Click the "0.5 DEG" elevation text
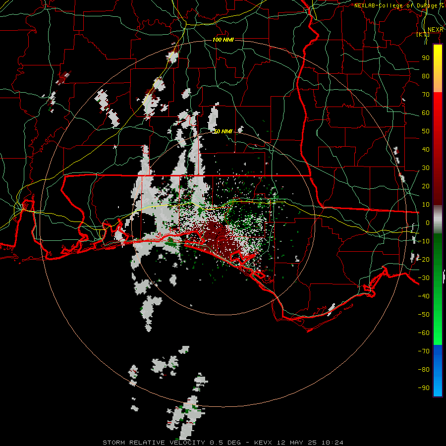This screenshot has width=446, height=446. click(225, 443)
